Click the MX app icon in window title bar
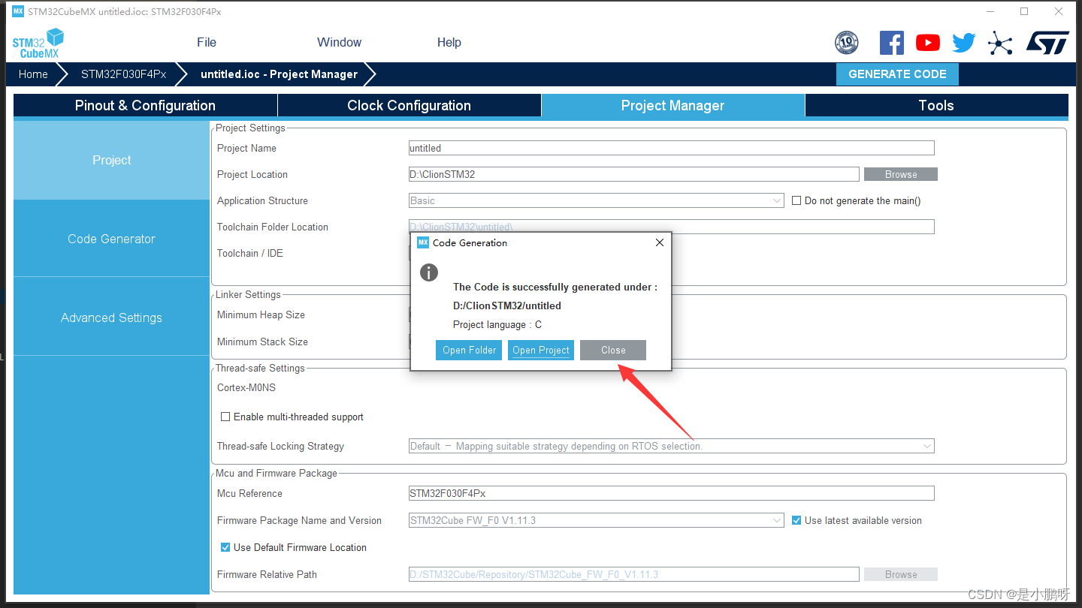1082x608 pixels. [18, 11]
